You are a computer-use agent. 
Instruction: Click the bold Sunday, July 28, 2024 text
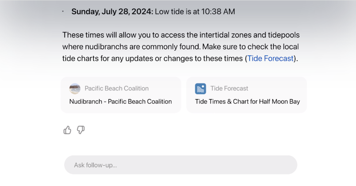(x=112, y=11)
